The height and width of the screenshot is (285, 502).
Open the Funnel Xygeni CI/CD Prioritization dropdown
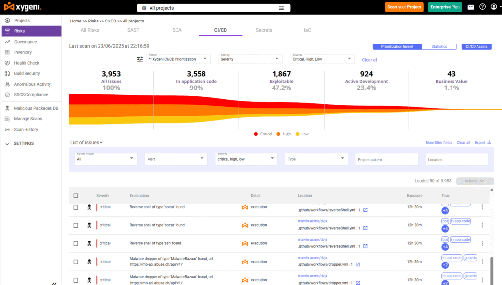[x=178, y=59]
